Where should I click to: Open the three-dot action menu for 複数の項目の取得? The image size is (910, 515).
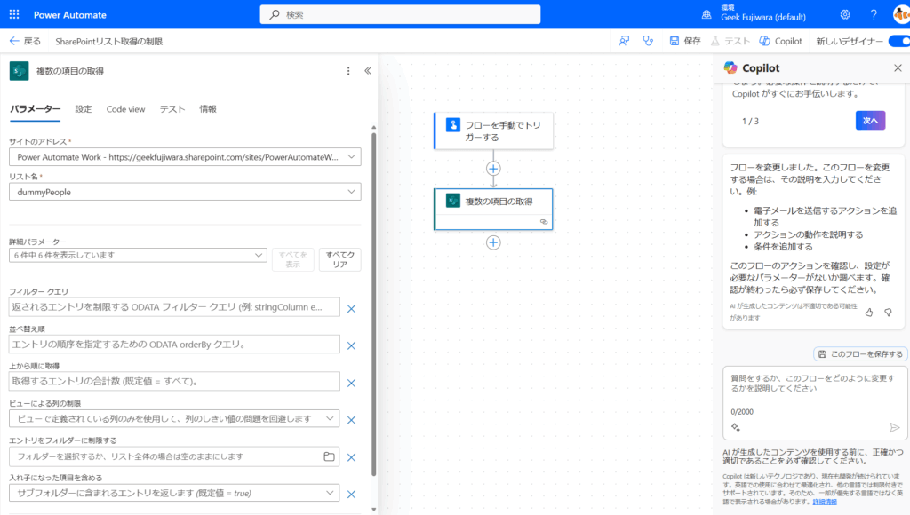tap(348, 71)
